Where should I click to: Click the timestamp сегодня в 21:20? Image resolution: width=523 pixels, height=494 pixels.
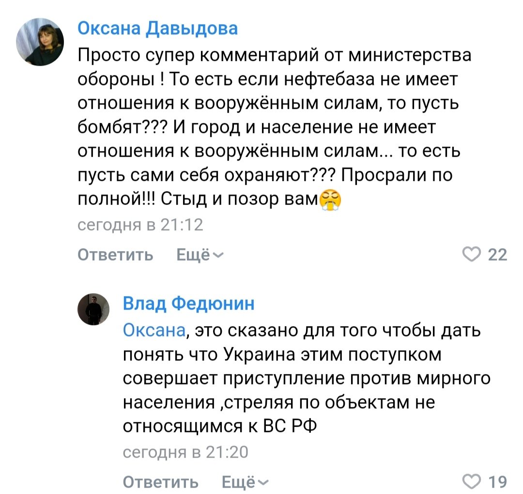pos(185,452)
